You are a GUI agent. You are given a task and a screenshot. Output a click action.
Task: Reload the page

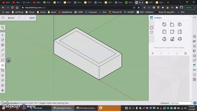coord(12,7)
